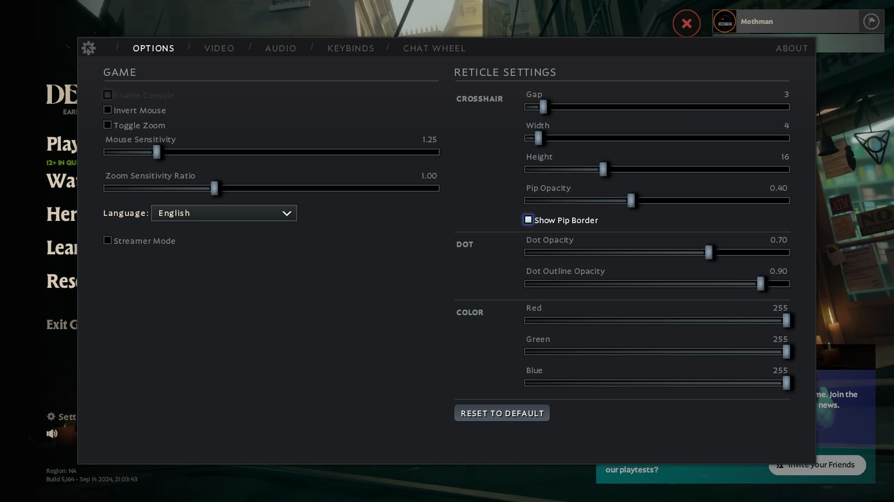Click the gear icon beside Settings at bottom left
894x502 pixels.
click(51, 417)
